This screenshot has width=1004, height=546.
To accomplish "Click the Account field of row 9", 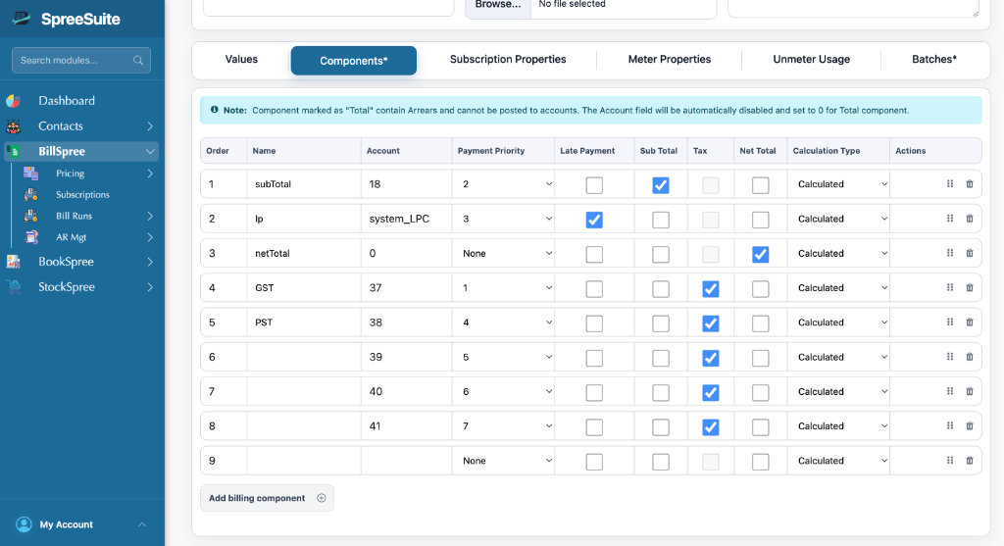I will pyautogui.click(x=407, y=461).
